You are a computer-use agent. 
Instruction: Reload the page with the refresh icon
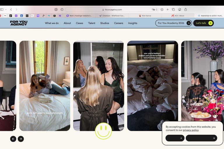point(157,10)
